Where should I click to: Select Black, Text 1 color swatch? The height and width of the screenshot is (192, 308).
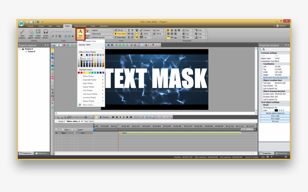tap(82, 55)
